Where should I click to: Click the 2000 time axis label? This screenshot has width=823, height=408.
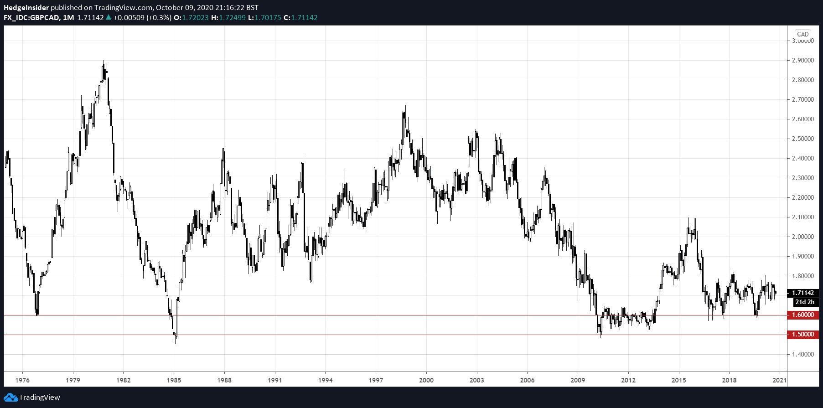(426, 380)
